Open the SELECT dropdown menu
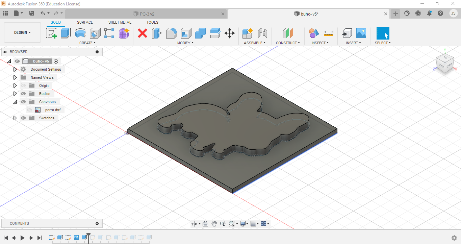The height and width of the screenshot is (244, 461). pos(383,43)
